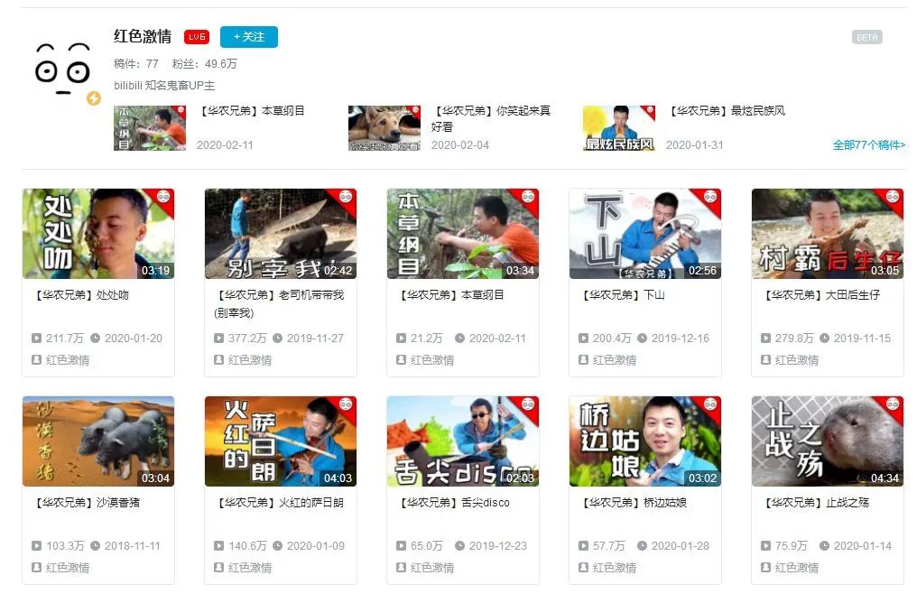Click uploader icon under 下山 card

click(583, 360)
